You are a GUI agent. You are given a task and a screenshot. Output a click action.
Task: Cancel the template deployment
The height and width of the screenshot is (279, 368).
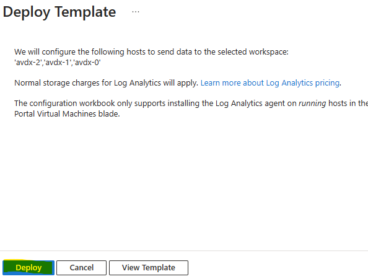click(81, 267)
